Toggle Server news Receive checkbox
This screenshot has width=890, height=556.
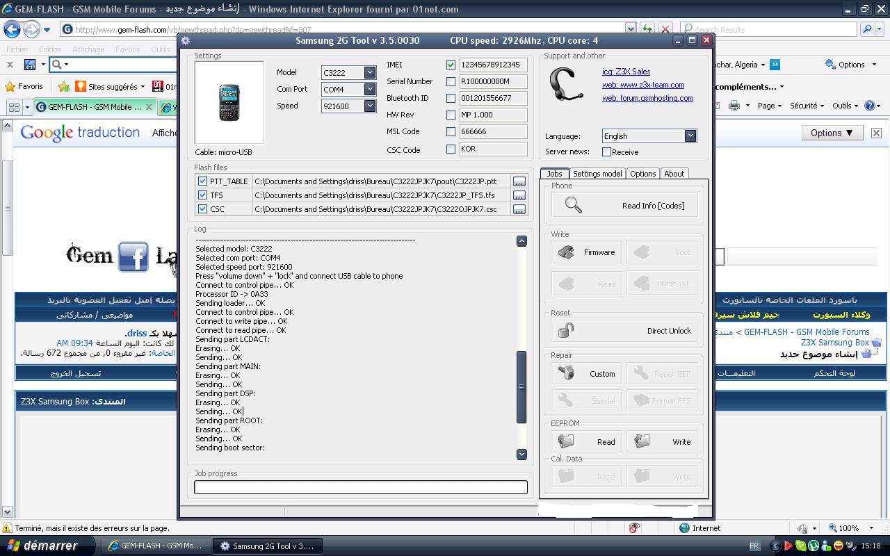[606, 152]
